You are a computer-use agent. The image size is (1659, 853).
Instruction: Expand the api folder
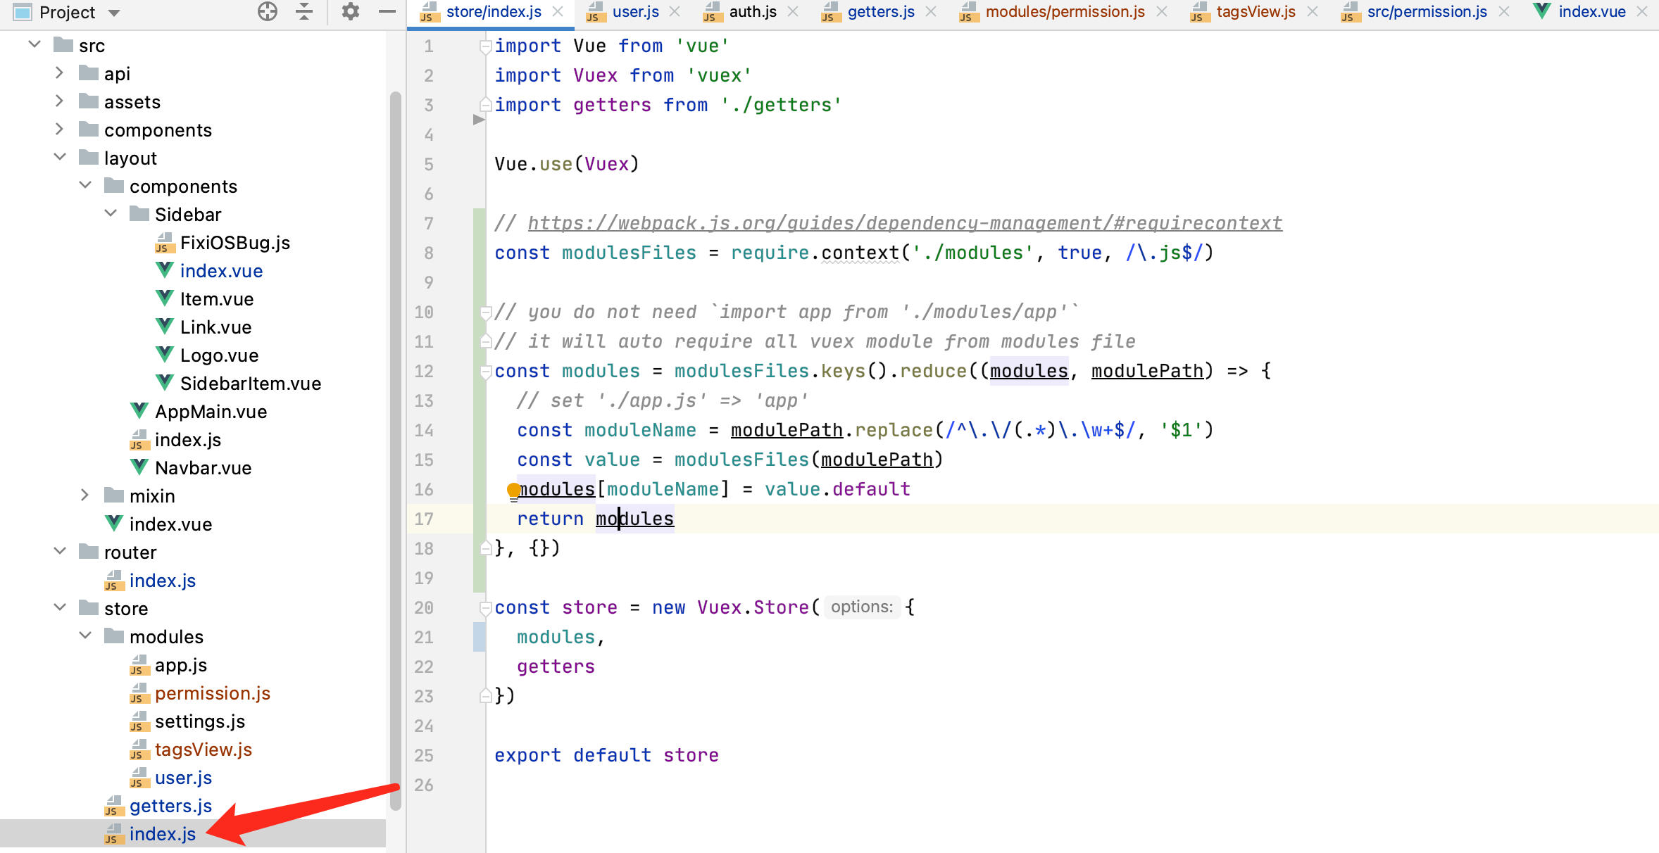tap(60, 73)
